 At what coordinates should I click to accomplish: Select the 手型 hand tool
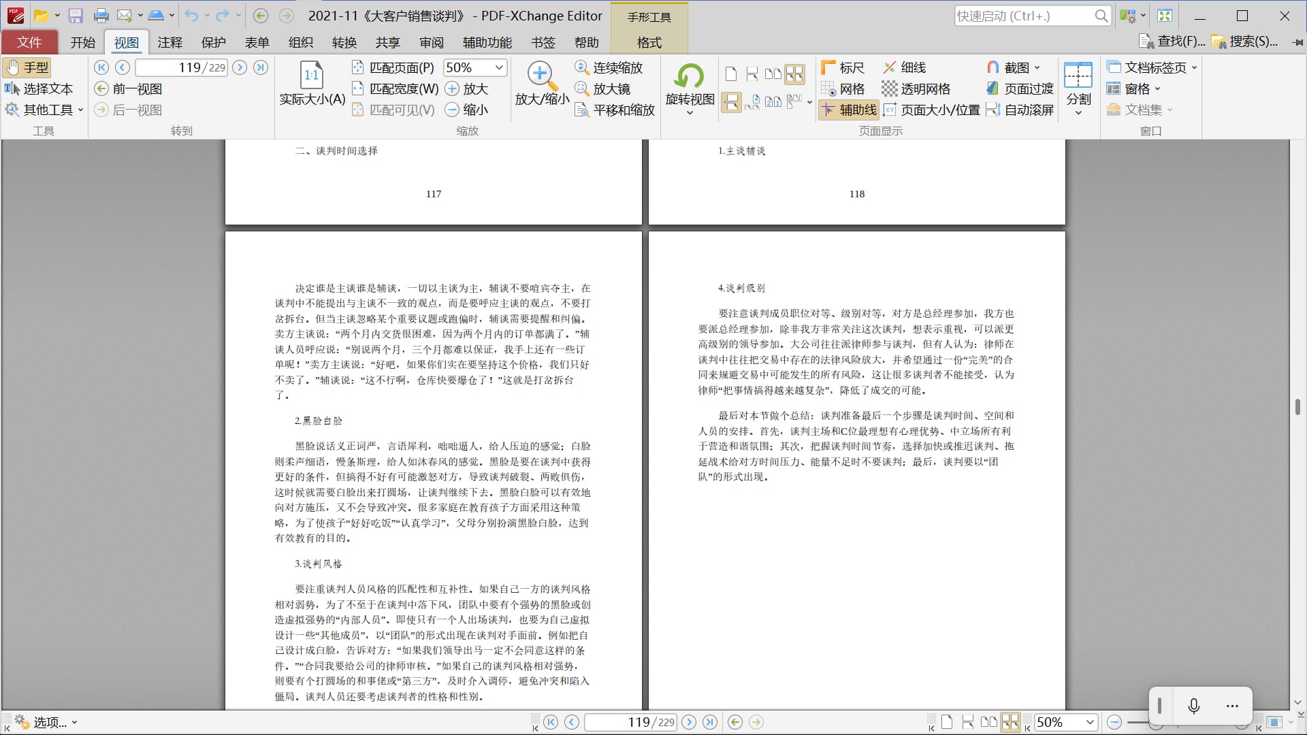tap(27, 67)
